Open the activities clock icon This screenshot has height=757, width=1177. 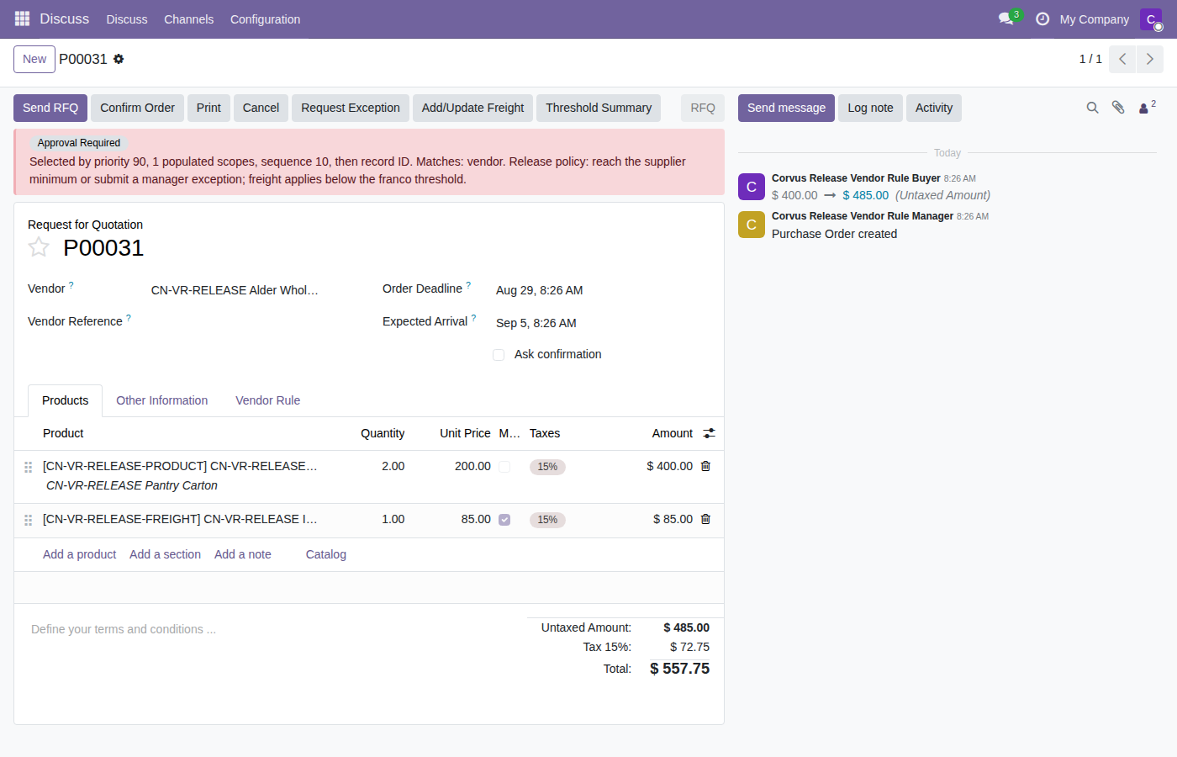click(1042, 19)
